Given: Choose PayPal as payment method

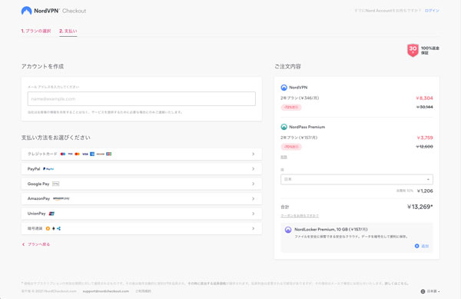Looking at the screenshot, I should pos(141,169).
